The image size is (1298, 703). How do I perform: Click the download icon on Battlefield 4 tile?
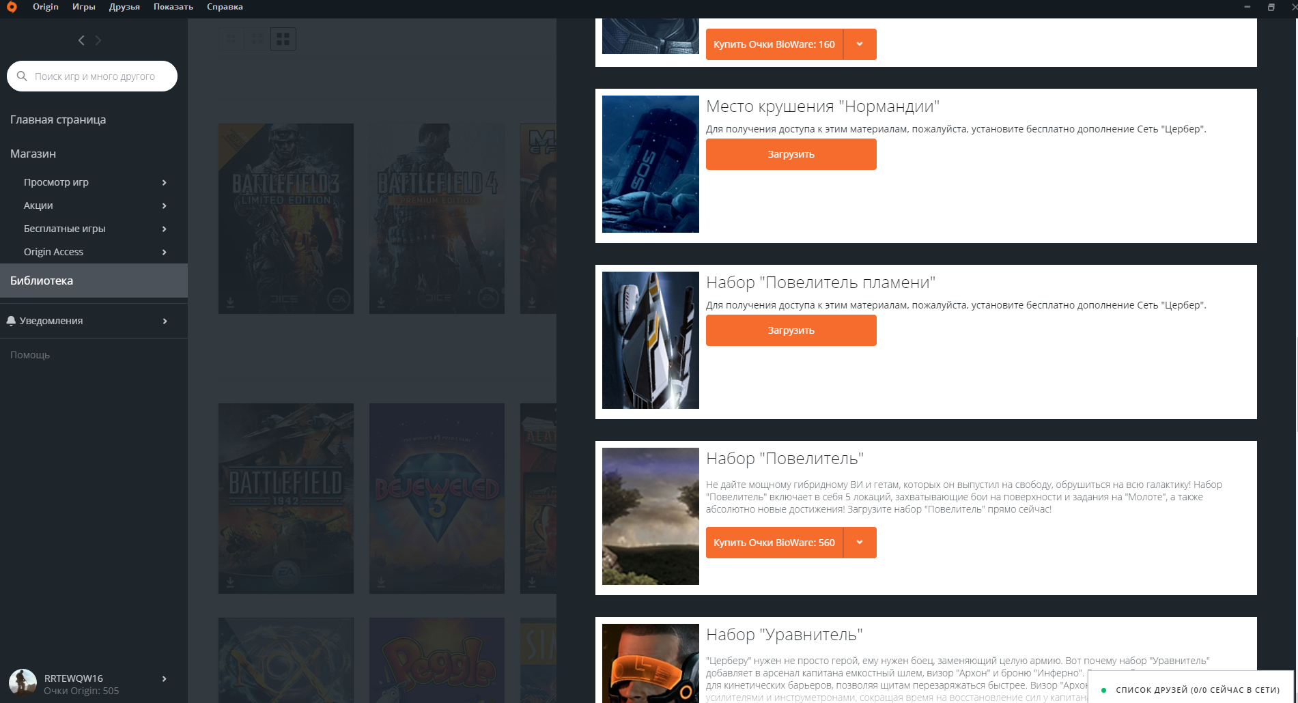[381, 302]
